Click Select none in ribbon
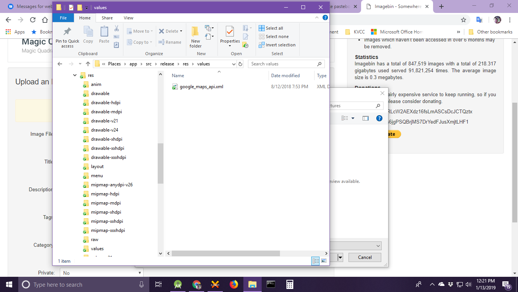 (273, 36)
